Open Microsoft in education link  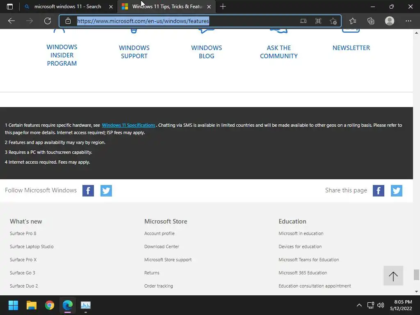(x=301, y=233)
